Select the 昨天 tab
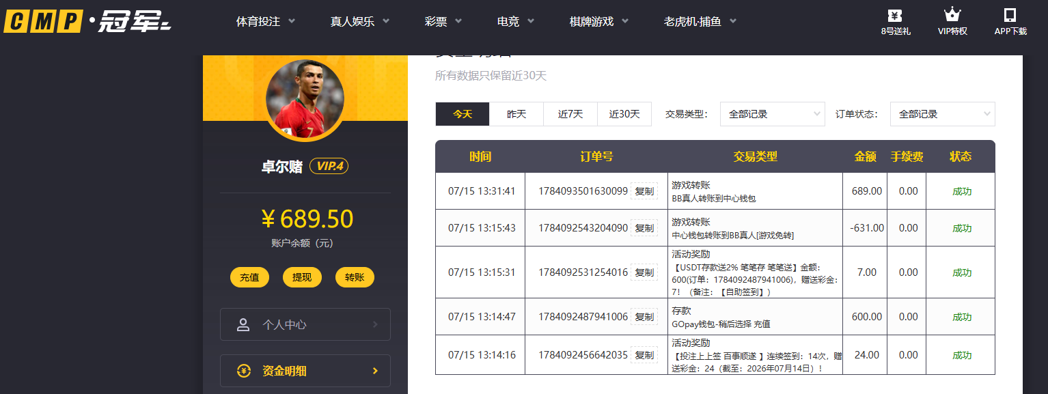The height and width of the screenshot is (394, 1048). tap(516, 114)
